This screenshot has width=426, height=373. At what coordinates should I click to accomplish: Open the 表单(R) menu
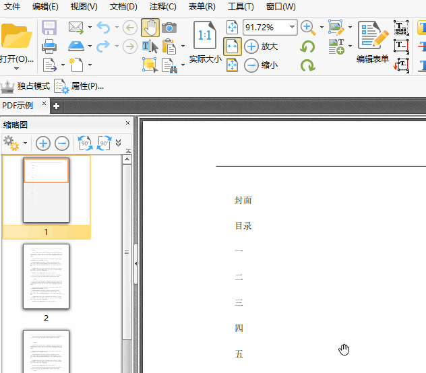coord(202,6)
